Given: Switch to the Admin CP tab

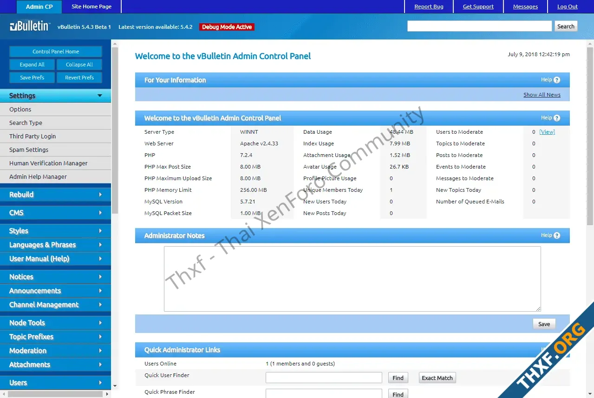Looking at the screenshot, I should [x=39, y=7].
